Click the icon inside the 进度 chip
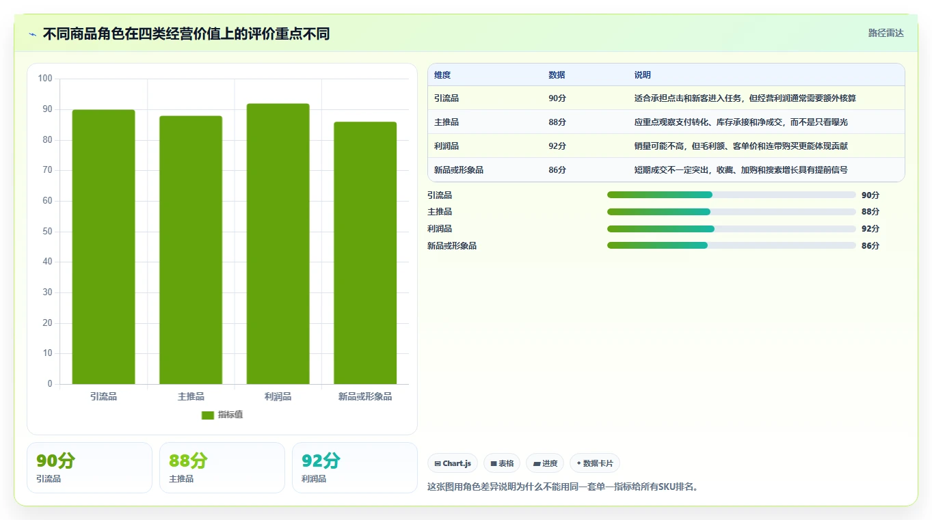The height and width of the screenshot is (520, 932). [x=537, y=463]
